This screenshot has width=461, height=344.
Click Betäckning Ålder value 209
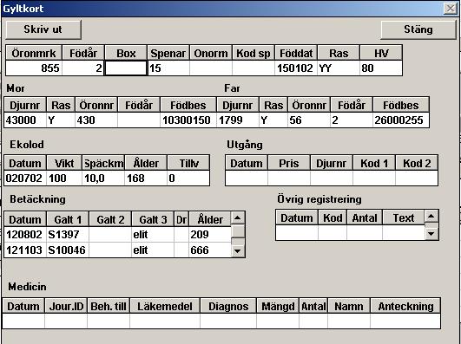[210, 235]
